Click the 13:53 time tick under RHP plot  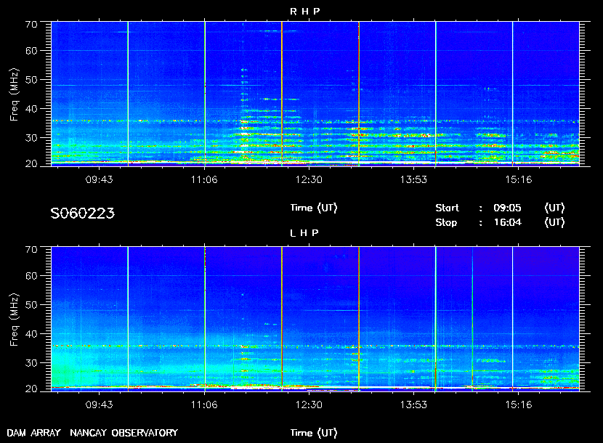[413, 179]
